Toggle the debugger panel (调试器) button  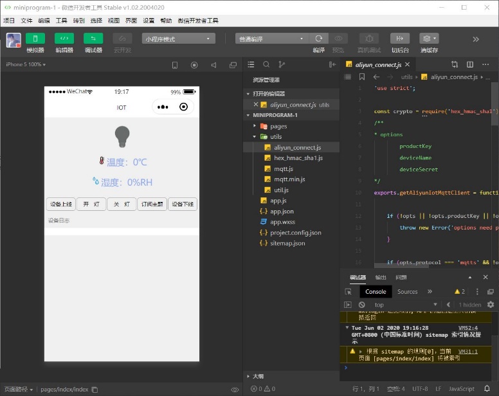click(x=93, y=39)
